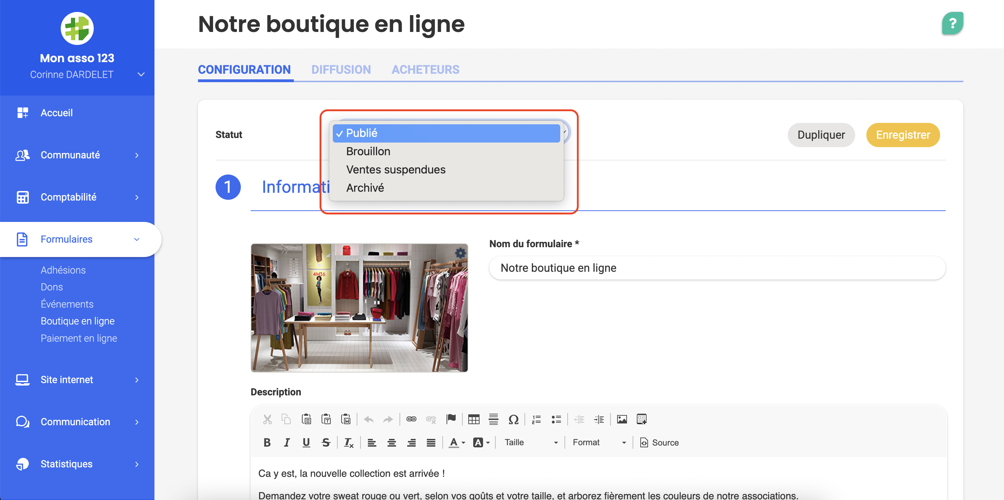This screenshot has height=500, width=1004.
Task: Select Archivé status option
Action: [x=446, y=187]
